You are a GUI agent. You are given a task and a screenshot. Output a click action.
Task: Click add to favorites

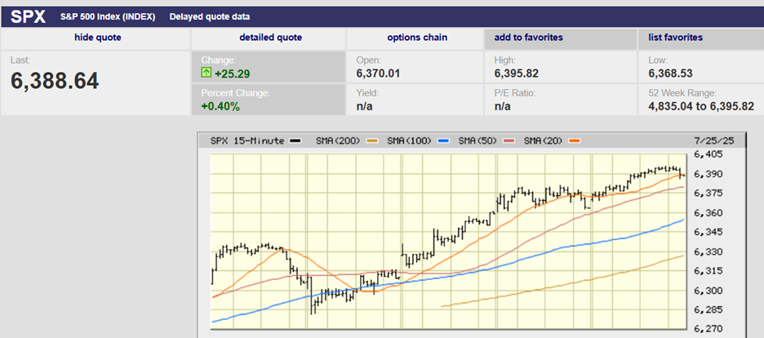tap(529, 38)
